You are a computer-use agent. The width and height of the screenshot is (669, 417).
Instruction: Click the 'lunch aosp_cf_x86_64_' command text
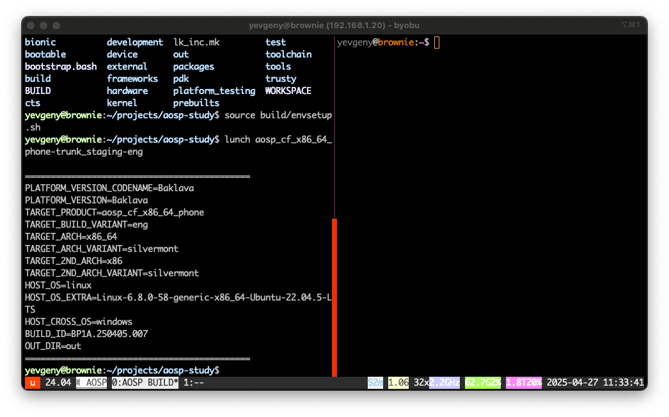coord(278,139)
